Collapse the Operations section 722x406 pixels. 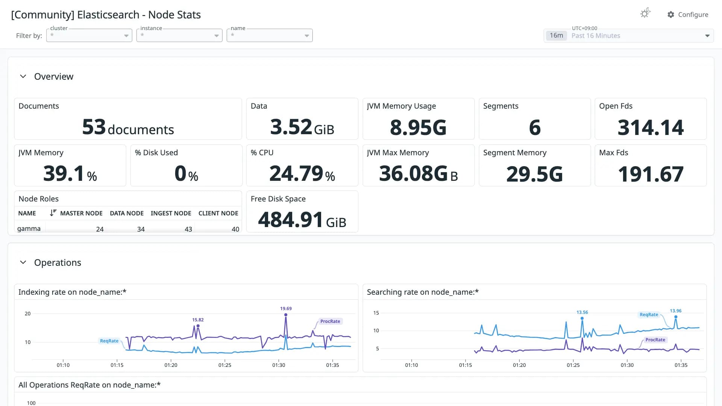(23, 262)
